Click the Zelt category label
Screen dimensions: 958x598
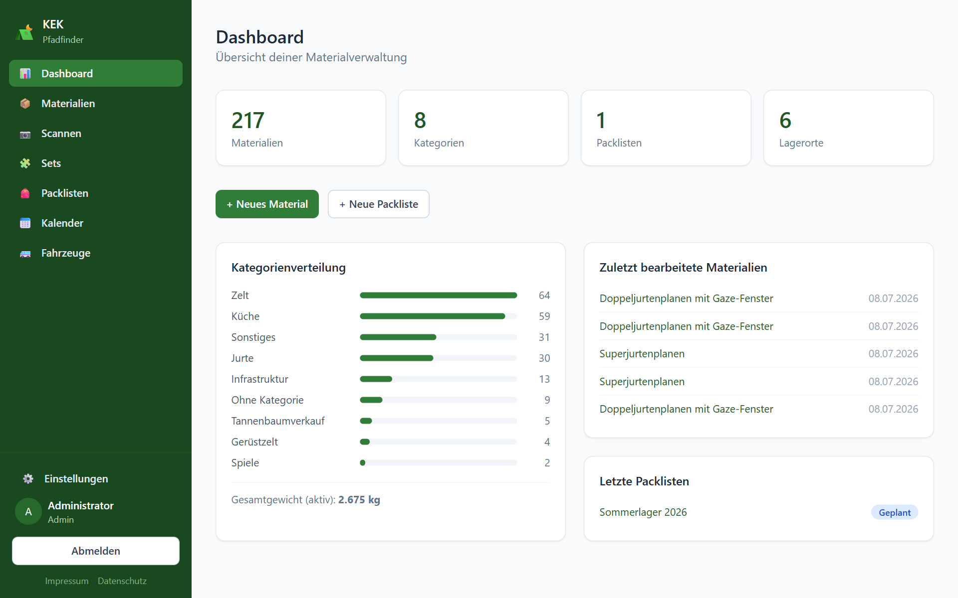pos(240,296)
